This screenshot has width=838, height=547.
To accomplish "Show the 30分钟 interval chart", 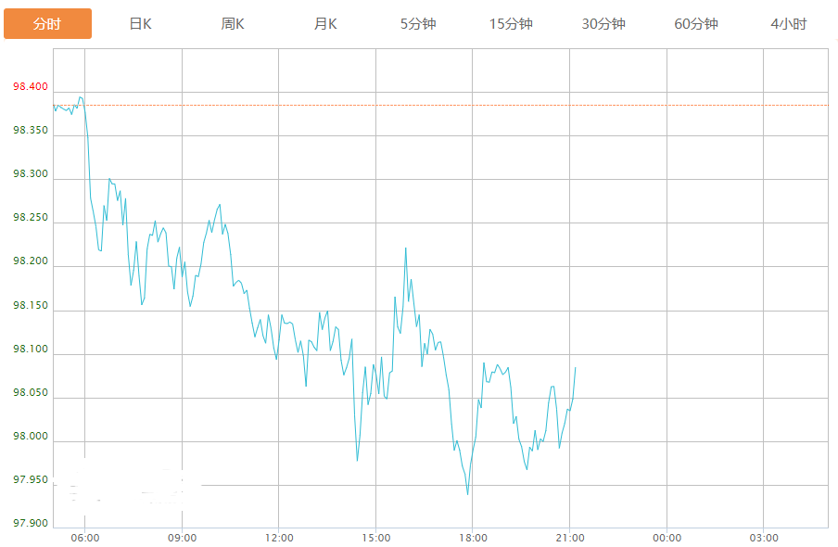I will (603, 24).
